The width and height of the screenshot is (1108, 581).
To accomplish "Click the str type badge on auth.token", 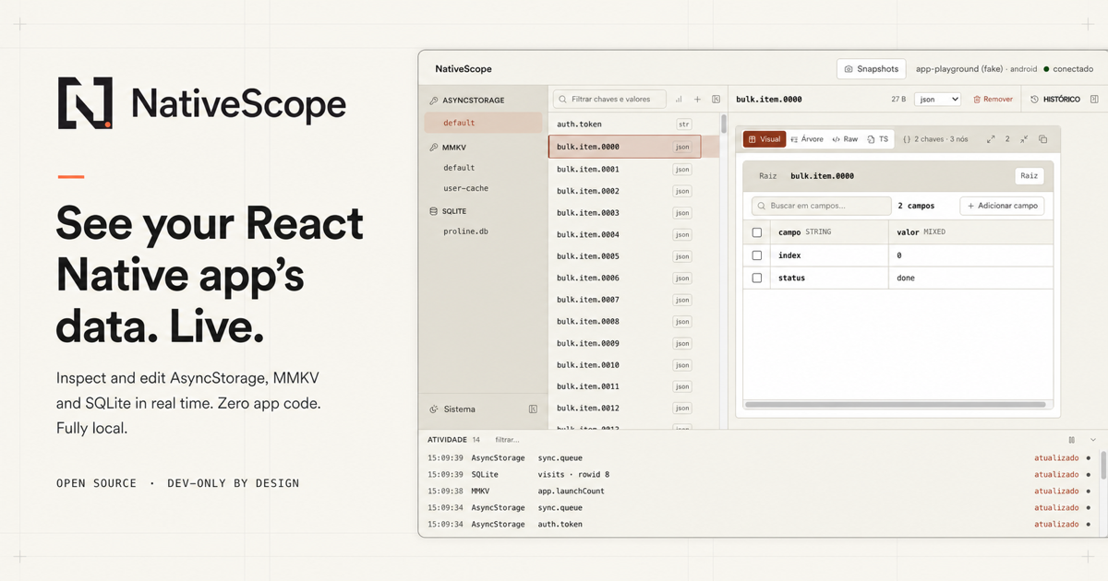I will [x=684, y=124].
